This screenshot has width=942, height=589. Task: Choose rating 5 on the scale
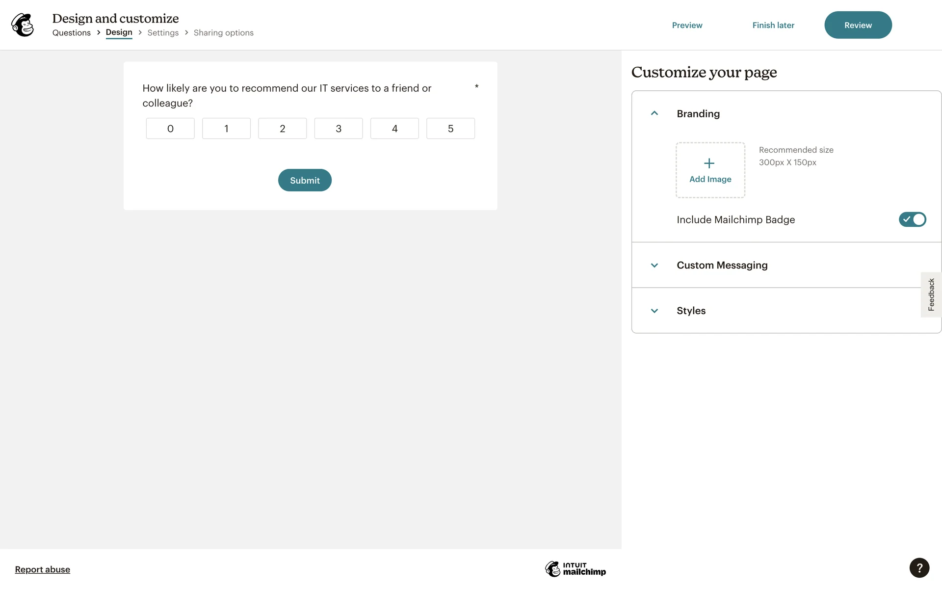(450, 129)
